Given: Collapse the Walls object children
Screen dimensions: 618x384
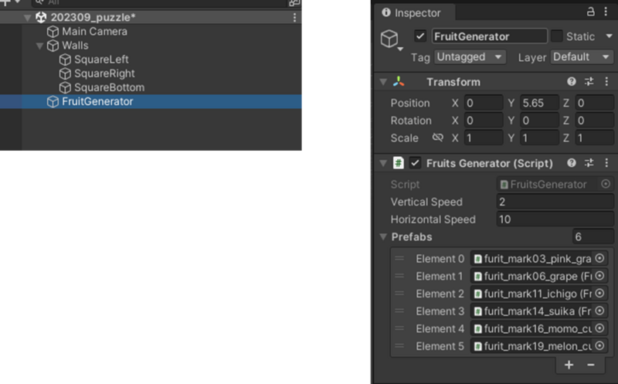Looking at the screenshot, I should 39,46.
